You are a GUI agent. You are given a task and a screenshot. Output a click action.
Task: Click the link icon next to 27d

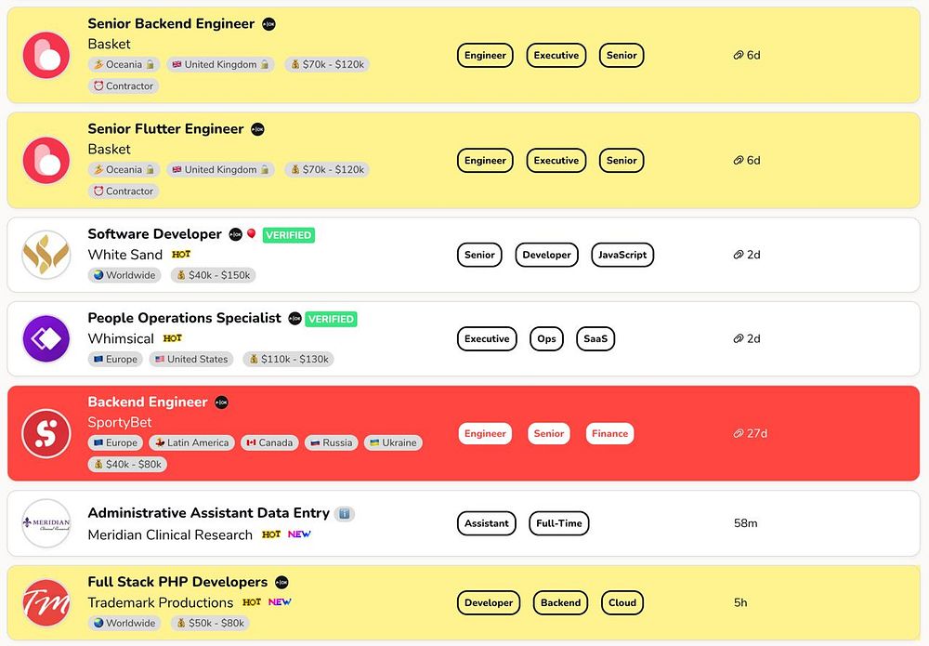pyautogui.click(x=739, y=434)
